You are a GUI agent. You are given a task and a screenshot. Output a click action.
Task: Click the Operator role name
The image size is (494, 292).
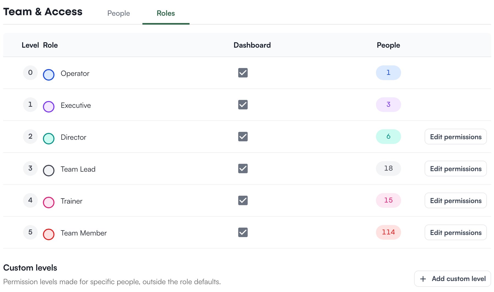coord(75,74)
